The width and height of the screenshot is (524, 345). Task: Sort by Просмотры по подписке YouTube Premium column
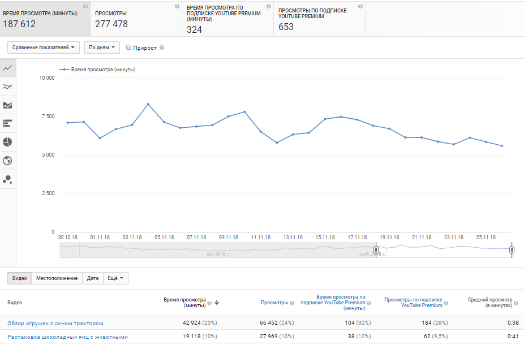(x=413, y=302)
